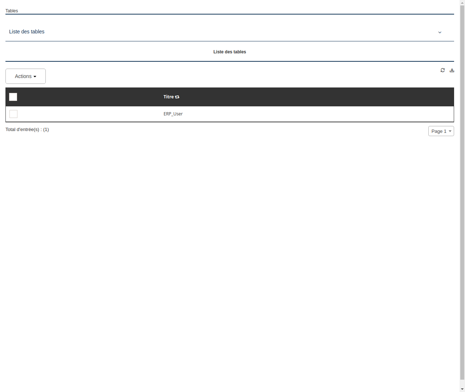
Task: Sort rows using the Titre sort icon
Action: 177,97
